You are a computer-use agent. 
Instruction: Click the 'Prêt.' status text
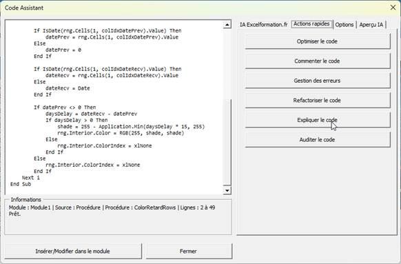point(14,214)
